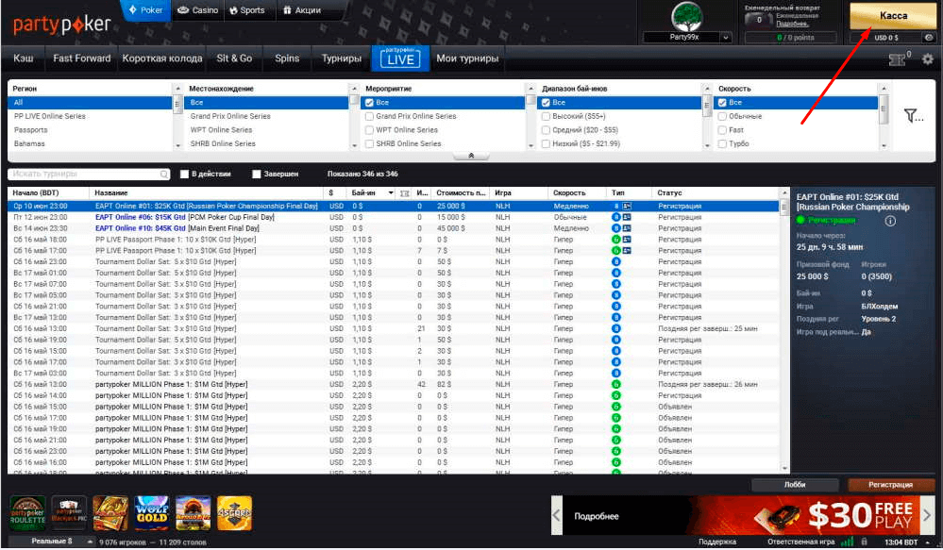
Task: Launch the Asgard slot game icon
Action: coord(234,512)
